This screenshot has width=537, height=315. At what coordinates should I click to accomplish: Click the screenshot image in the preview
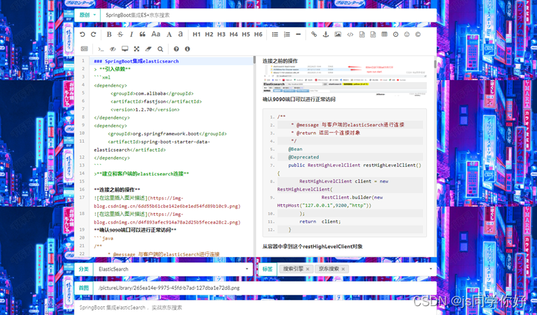[x=345, y=79]
